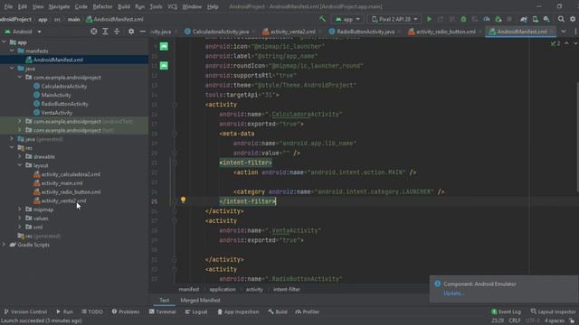The width and height of the screenshot is (579, 325).
Task: Click gutter image icon beside android:roundIcon line
Action: pyautogui.click(x=164, y=66)
